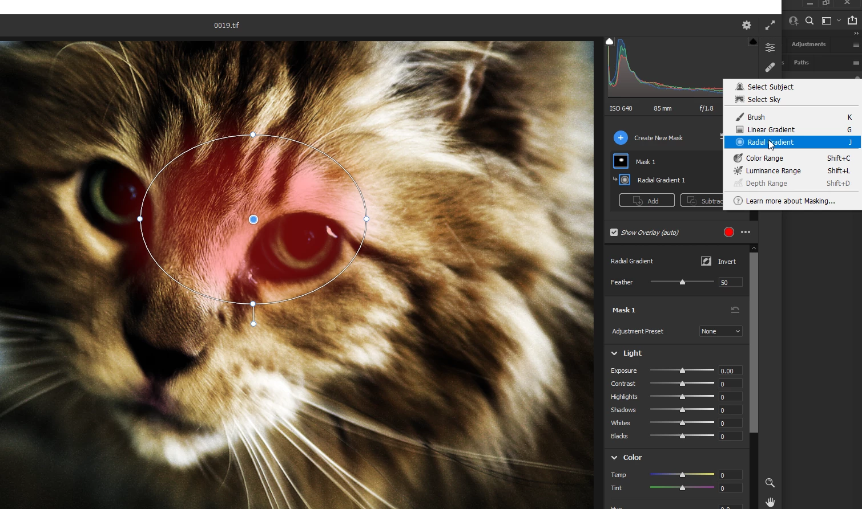Image resolution: width=862 pixels, height=509 pixels.
Task: Click the Highlights slider handle
Action: [682, 397]
